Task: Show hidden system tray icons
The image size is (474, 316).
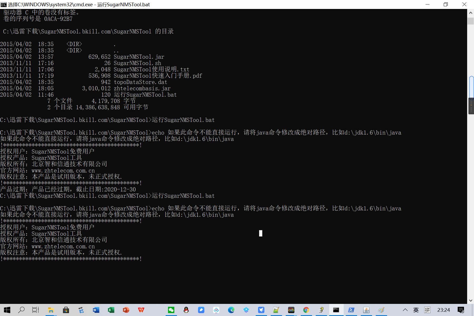Action: pos(405,310)
